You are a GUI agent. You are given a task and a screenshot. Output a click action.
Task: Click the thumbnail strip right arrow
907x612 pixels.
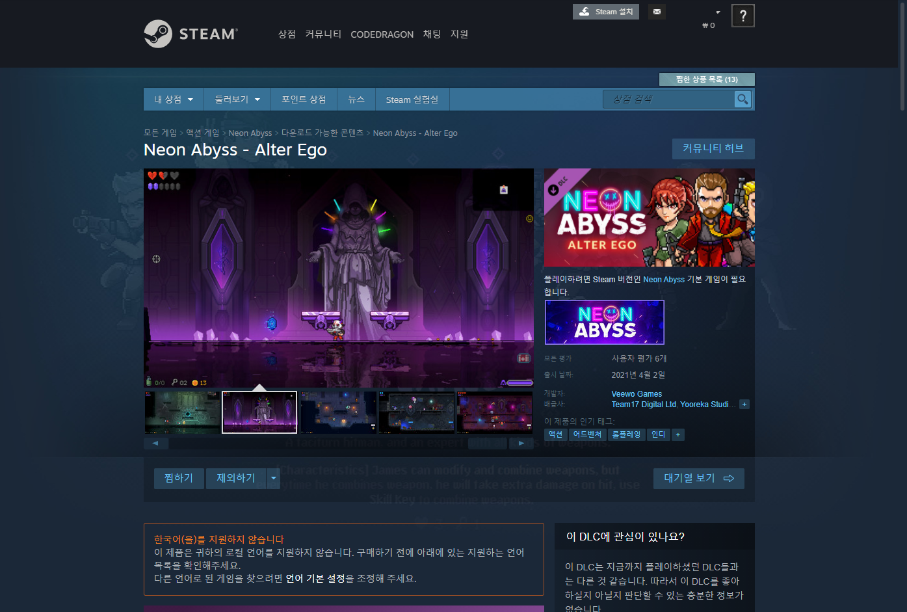[x=521, y=443]
